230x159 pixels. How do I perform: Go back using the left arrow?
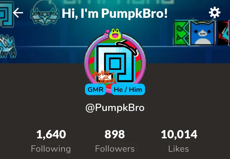[x=18, y=13]
